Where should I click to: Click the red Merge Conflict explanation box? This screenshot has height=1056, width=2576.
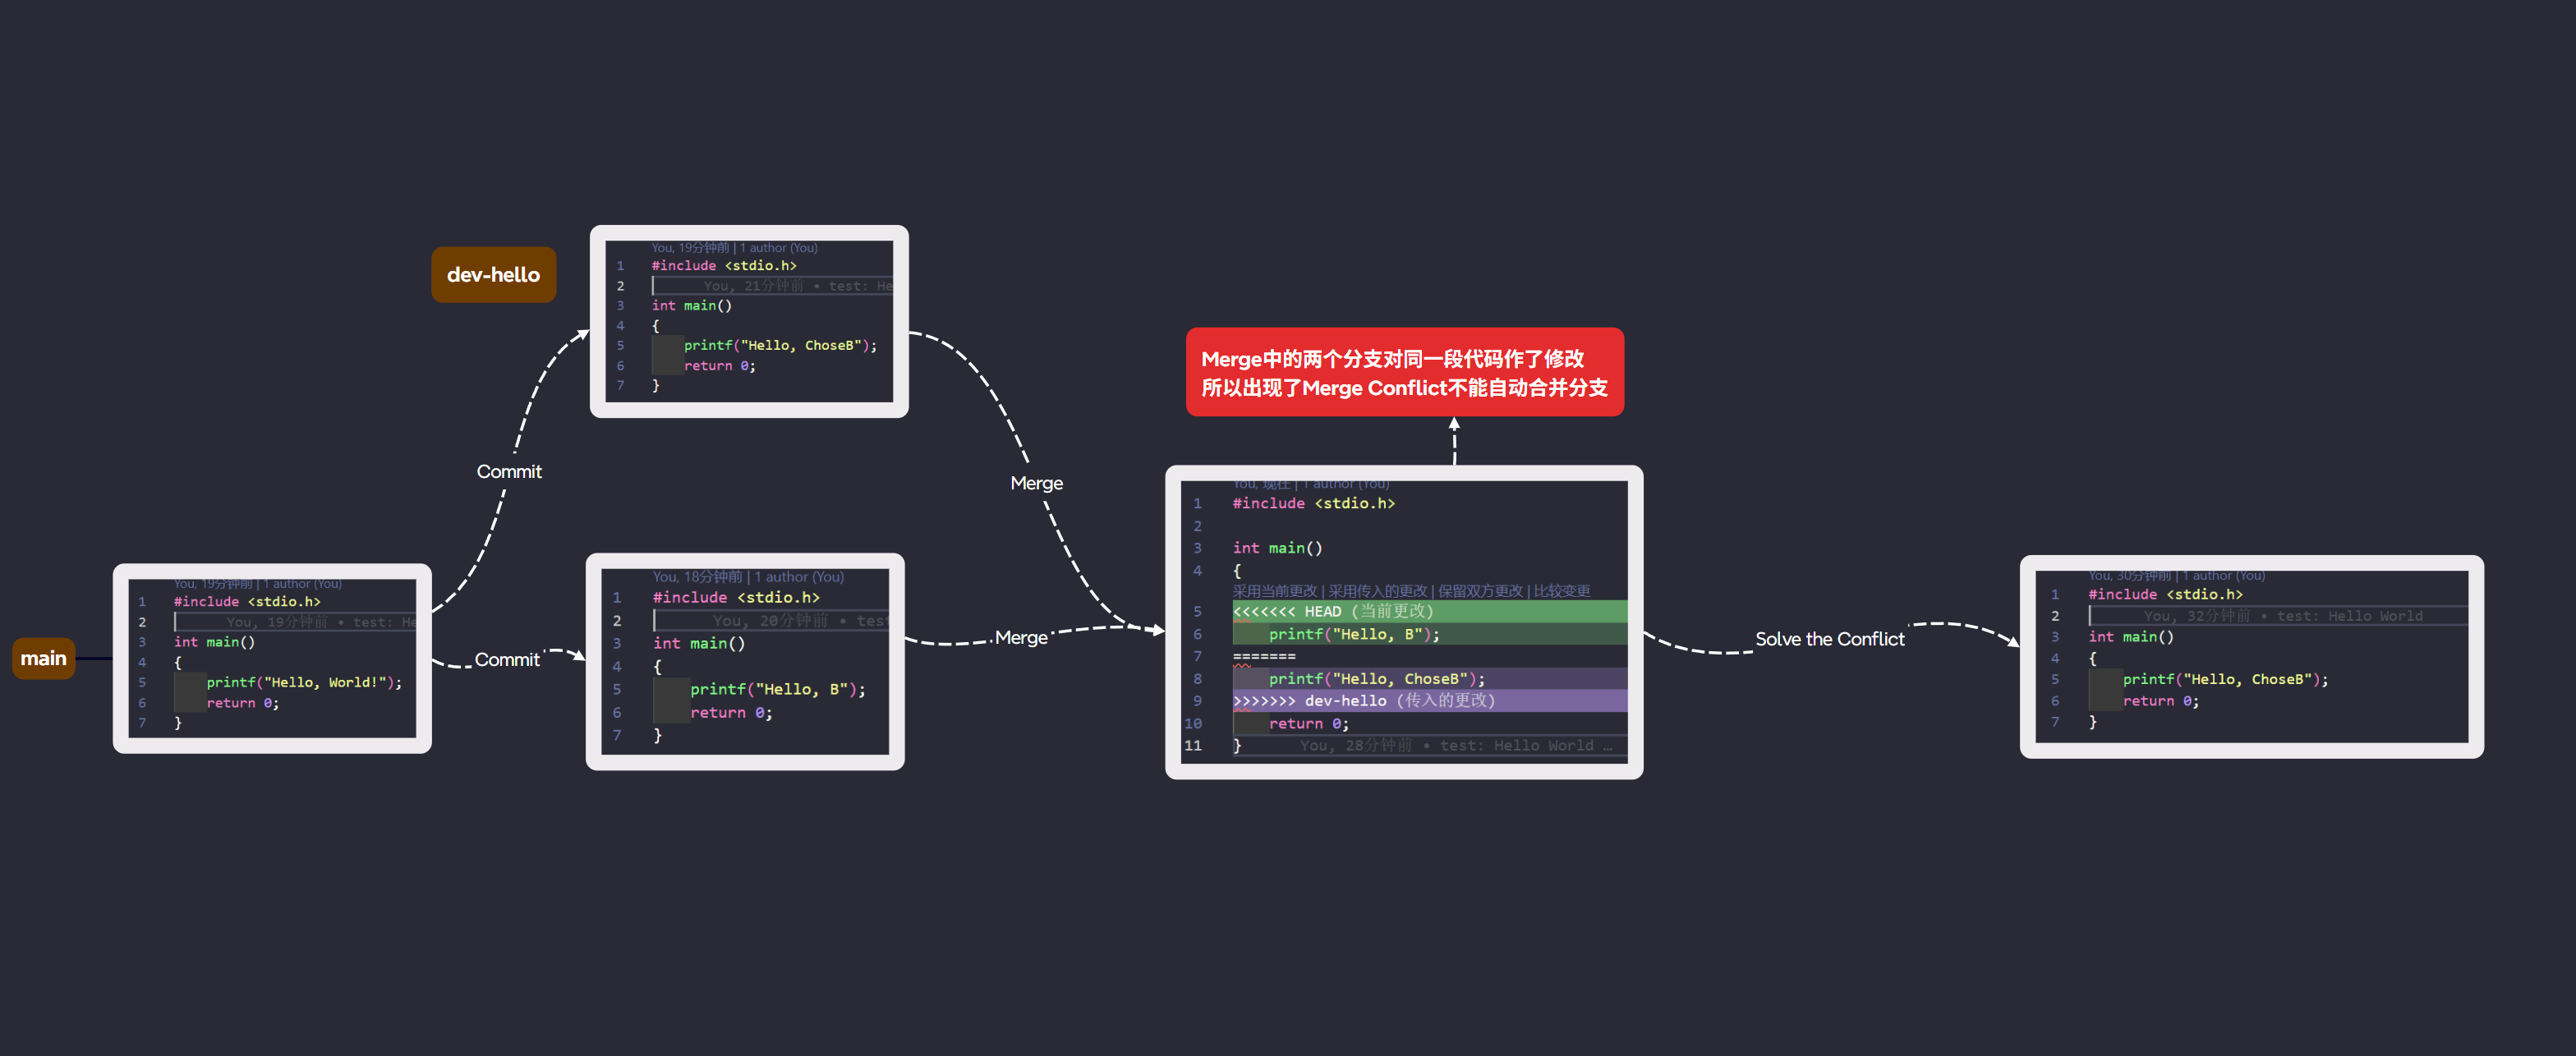(x=1404, y=372)
